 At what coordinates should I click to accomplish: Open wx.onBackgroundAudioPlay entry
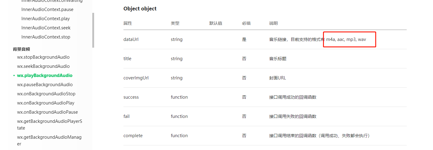click(46, 103)
